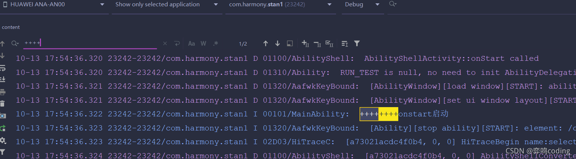
Task: Open search history magnifier dropdown
Action: coord(15,43)
